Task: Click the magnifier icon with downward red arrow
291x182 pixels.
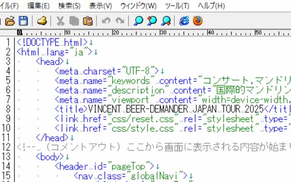Action: (x=166, y=21)
